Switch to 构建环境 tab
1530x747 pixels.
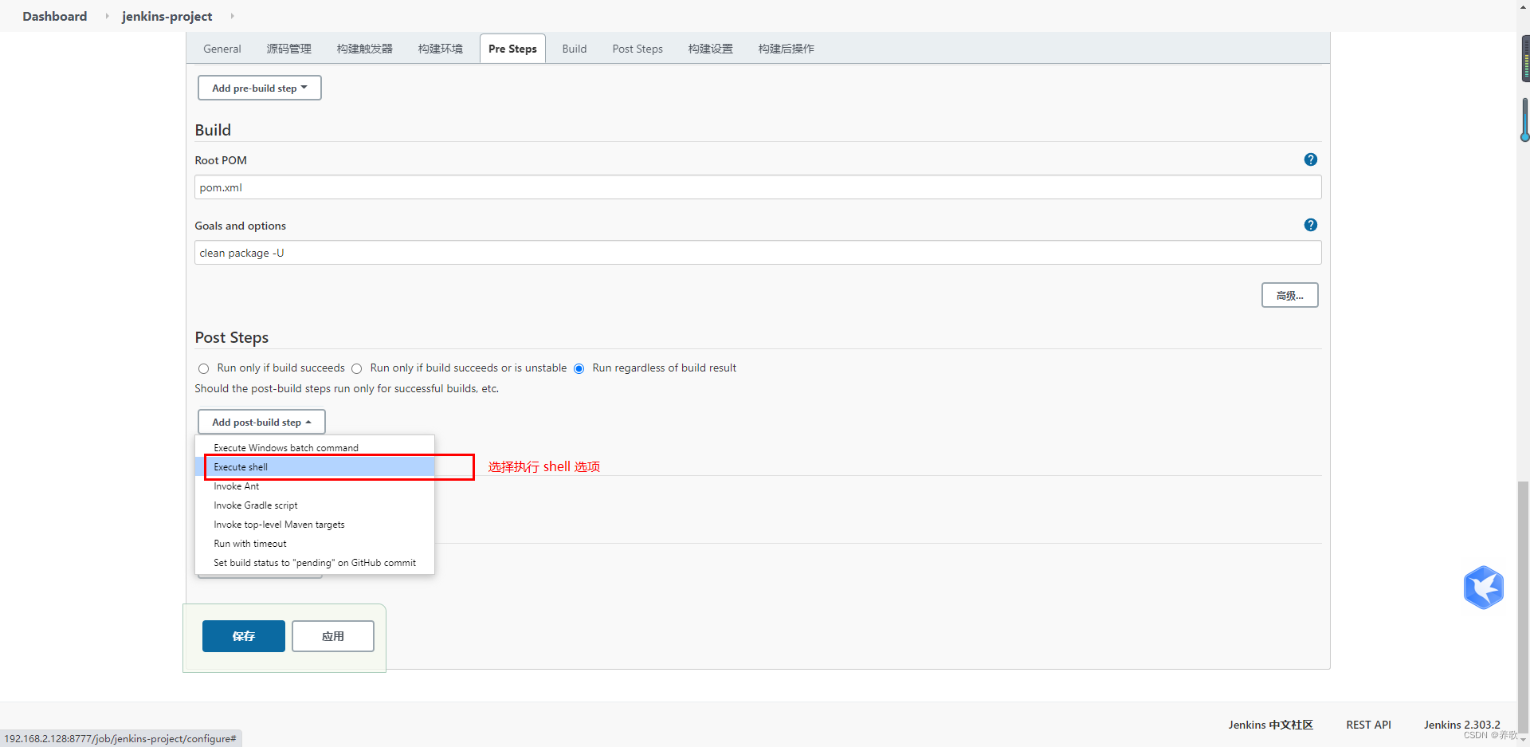[440, 49]
